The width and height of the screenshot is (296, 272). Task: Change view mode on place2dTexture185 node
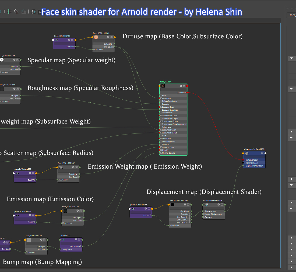click(x=72, y=40)
